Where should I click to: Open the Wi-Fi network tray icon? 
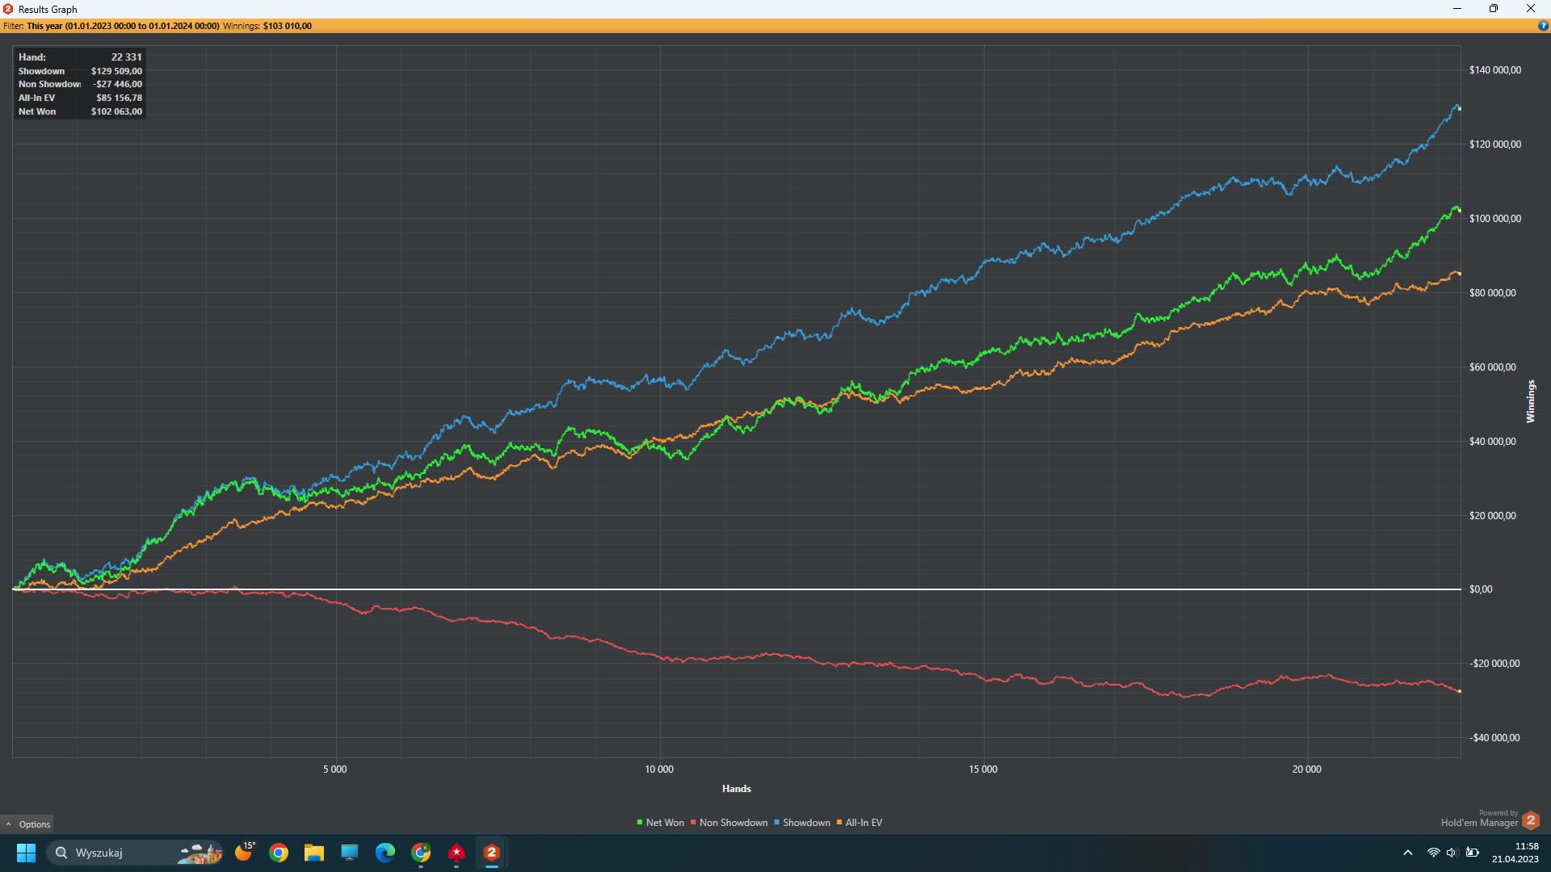tap(1433, 853)
